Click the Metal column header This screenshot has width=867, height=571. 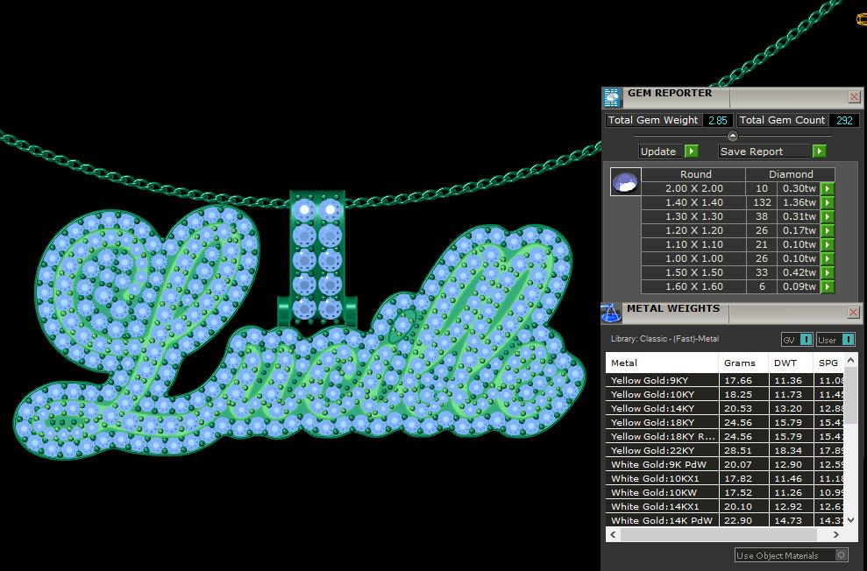tap(662, 363)
